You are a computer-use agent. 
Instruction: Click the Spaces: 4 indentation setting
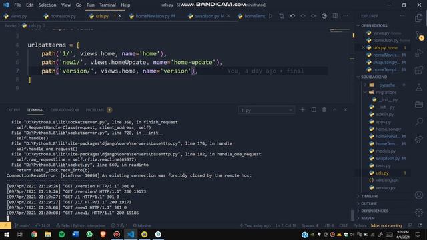click(x=310, y=225)
